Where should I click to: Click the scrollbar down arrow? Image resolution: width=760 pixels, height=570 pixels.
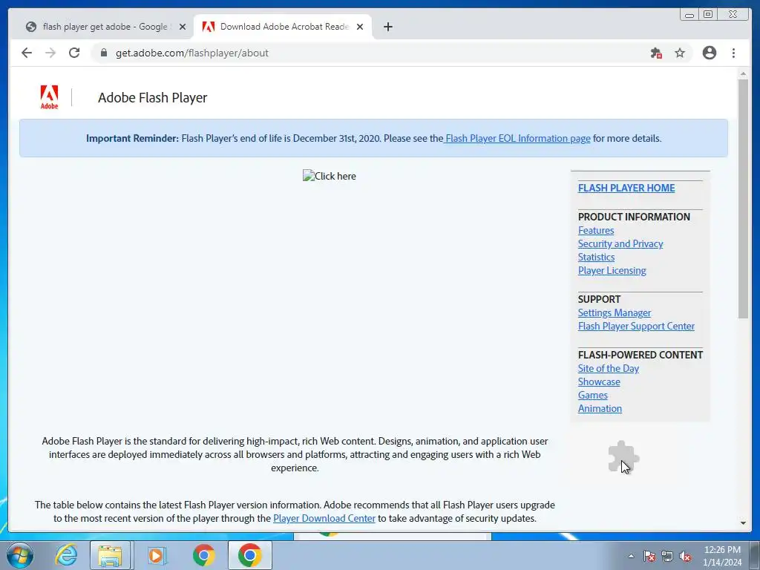click(x=743, y=523)
